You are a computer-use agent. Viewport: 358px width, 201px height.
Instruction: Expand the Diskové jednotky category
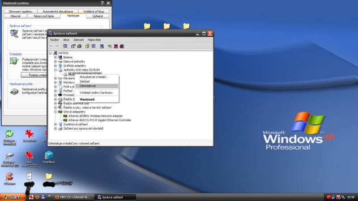(55, 62)
